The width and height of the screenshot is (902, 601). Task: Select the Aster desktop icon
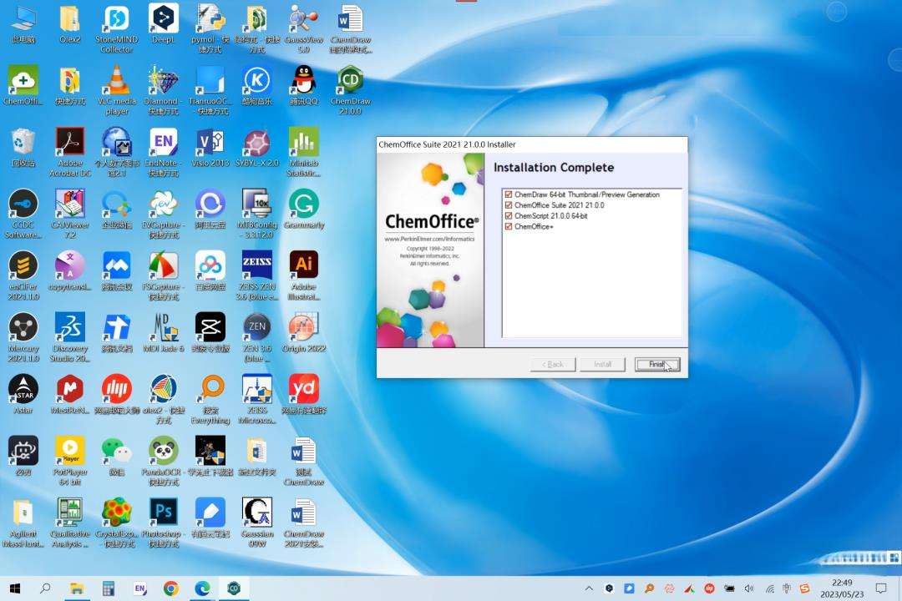(x=23, y=394)
